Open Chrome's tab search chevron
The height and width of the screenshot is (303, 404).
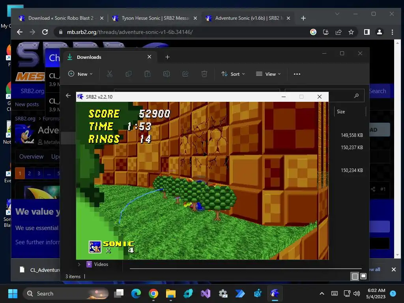pos(337,14)
